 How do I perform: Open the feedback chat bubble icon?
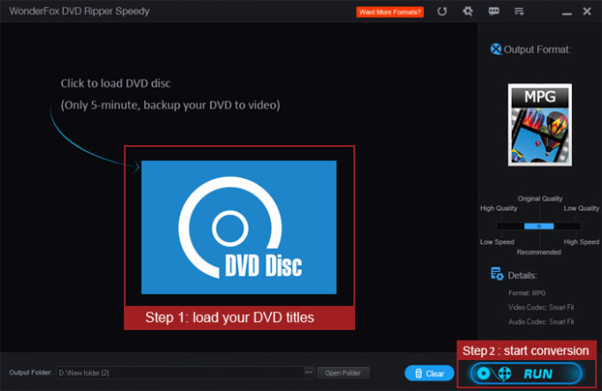point(494,11)
